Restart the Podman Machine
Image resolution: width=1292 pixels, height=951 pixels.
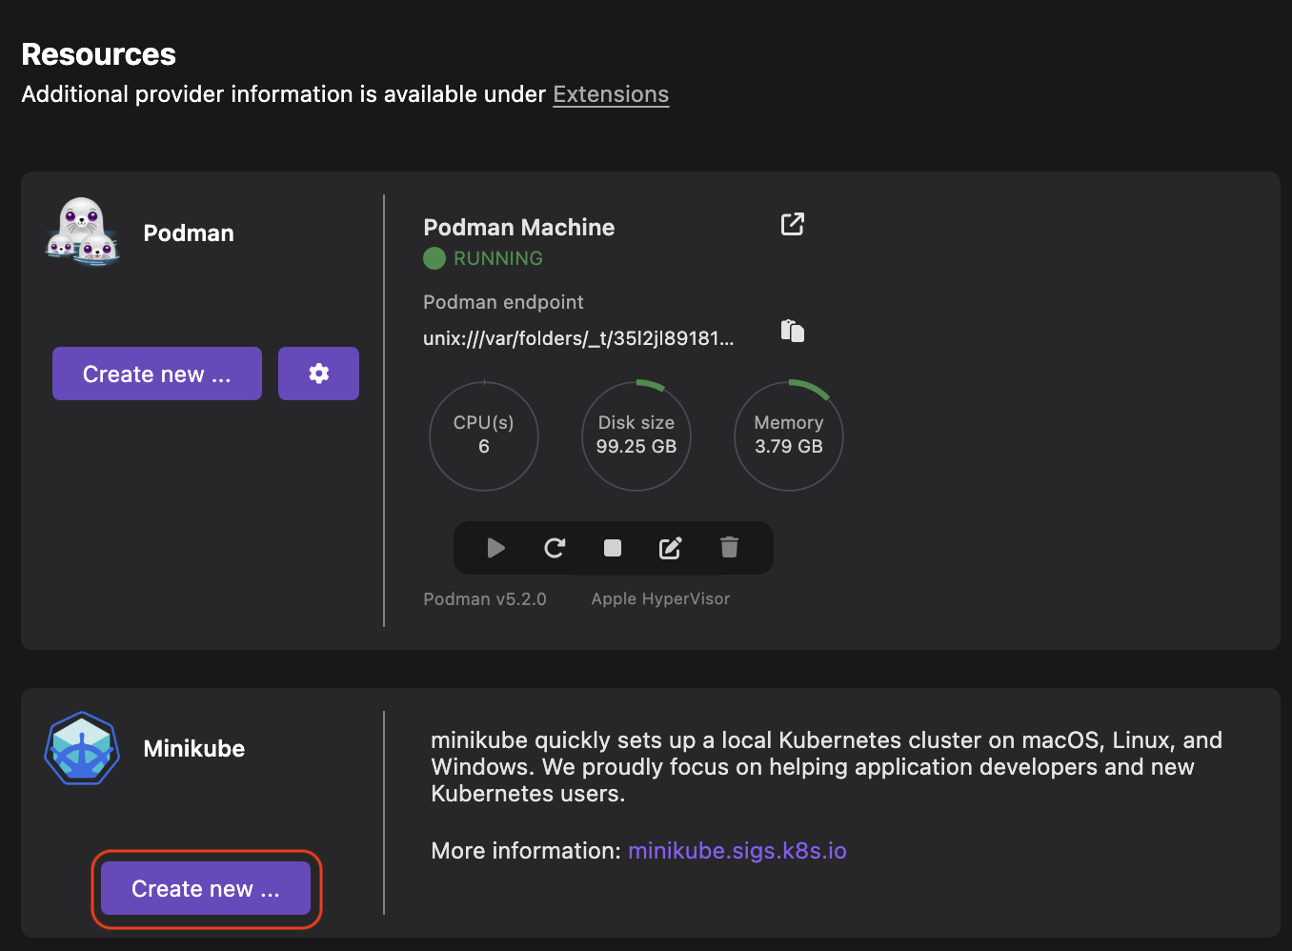(555, 548)
